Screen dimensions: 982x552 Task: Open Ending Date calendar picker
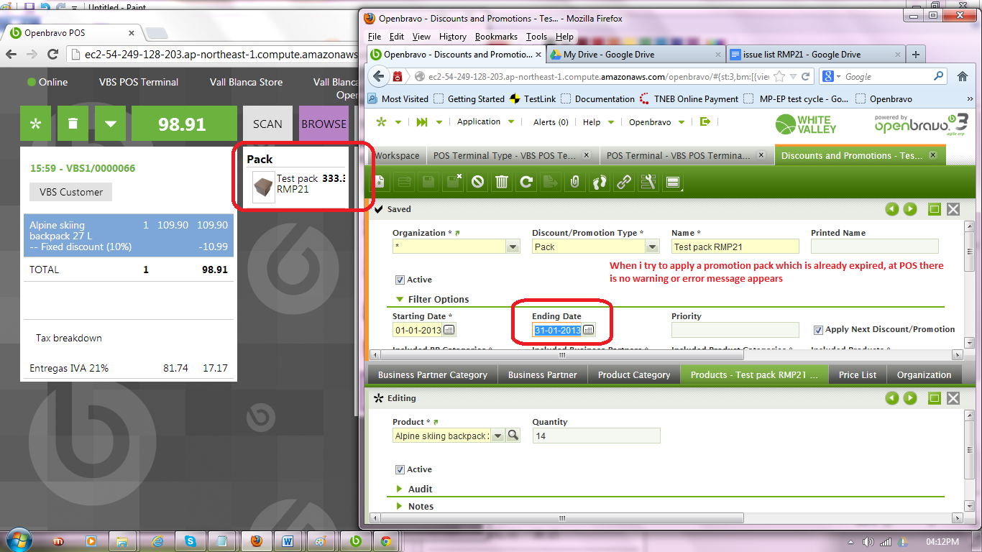(x=589, y=330)
